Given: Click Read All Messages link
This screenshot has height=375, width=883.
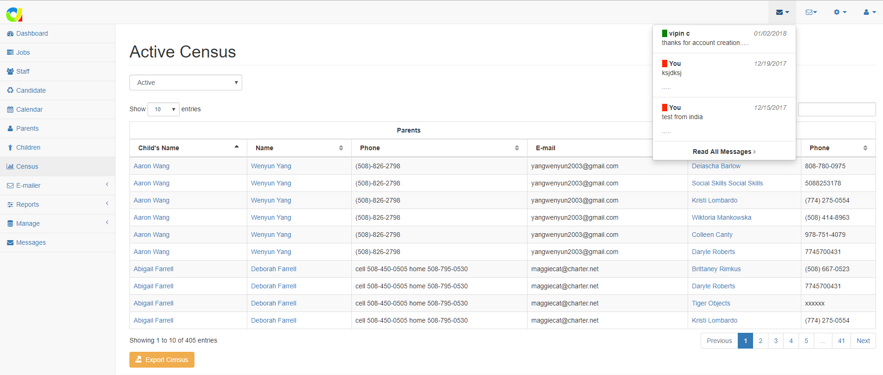Looking at the screenshot, I should (724, 152).
